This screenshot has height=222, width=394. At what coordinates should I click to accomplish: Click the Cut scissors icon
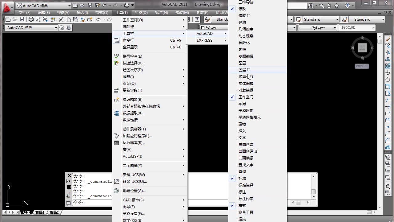61,19
